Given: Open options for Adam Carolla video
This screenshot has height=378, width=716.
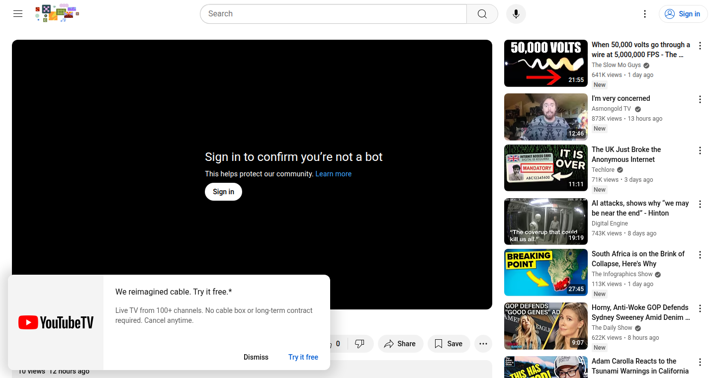Looking at the screenshot, I should point(700,362).
